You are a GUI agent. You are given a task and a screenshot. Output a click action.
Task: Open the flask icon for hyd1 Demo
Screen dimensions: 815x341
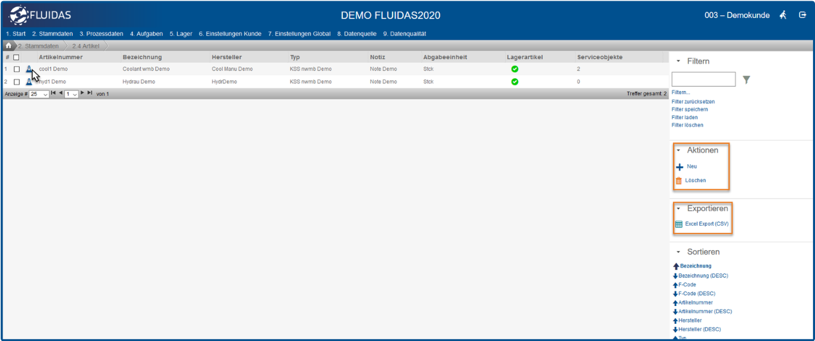click(29, 82)
